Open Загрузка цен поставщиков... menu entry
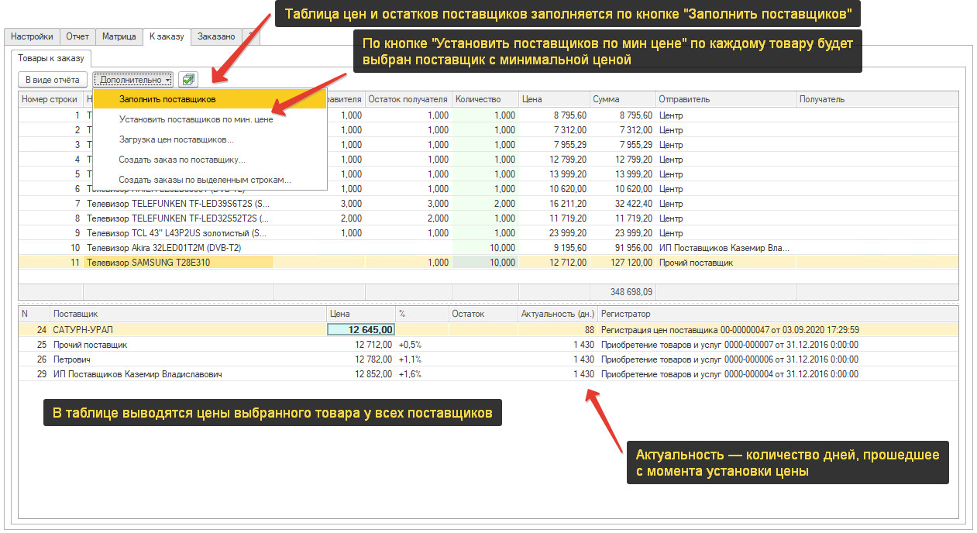The image size is (977, 533). click(176, 140)
